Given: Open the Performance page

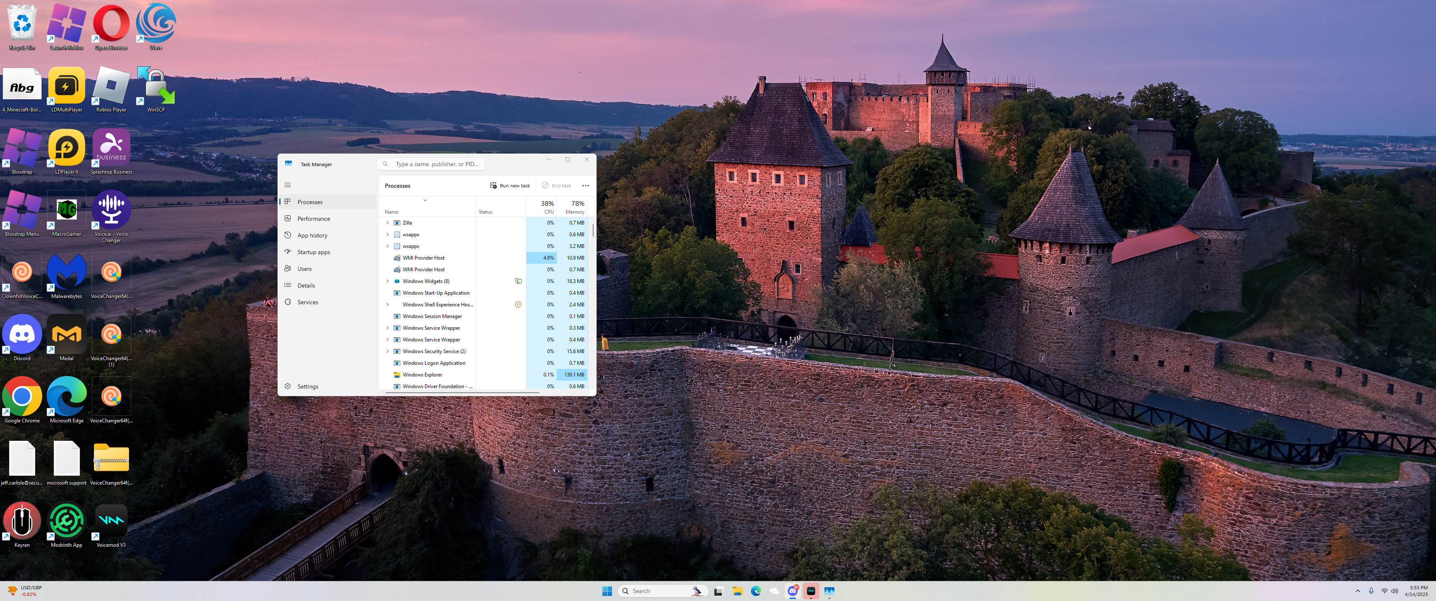Looking at the screenshot, I should pos(313,219).
